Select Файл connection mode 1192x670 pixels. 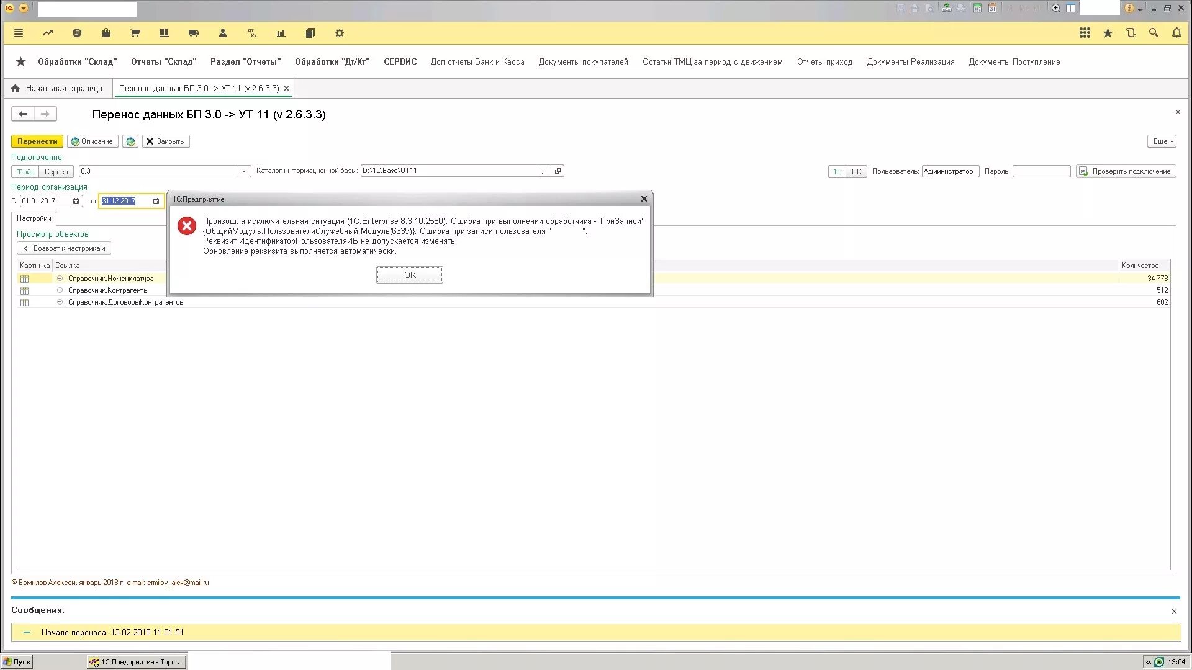coord(25,171)
